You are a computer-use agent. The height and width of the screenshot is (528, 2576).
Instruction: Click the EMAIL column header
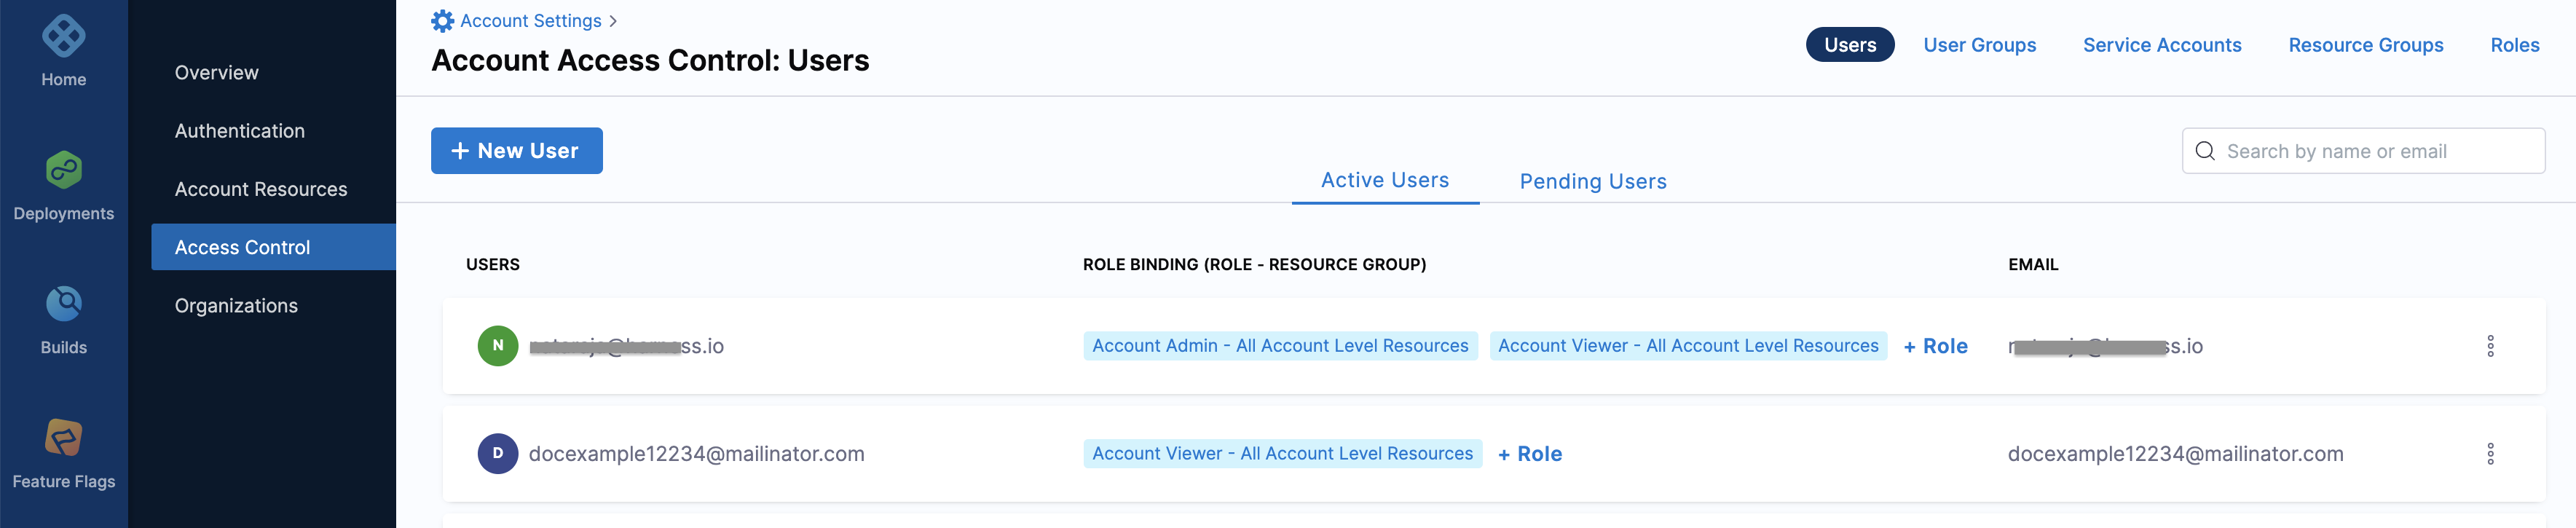coord(2033,265)
